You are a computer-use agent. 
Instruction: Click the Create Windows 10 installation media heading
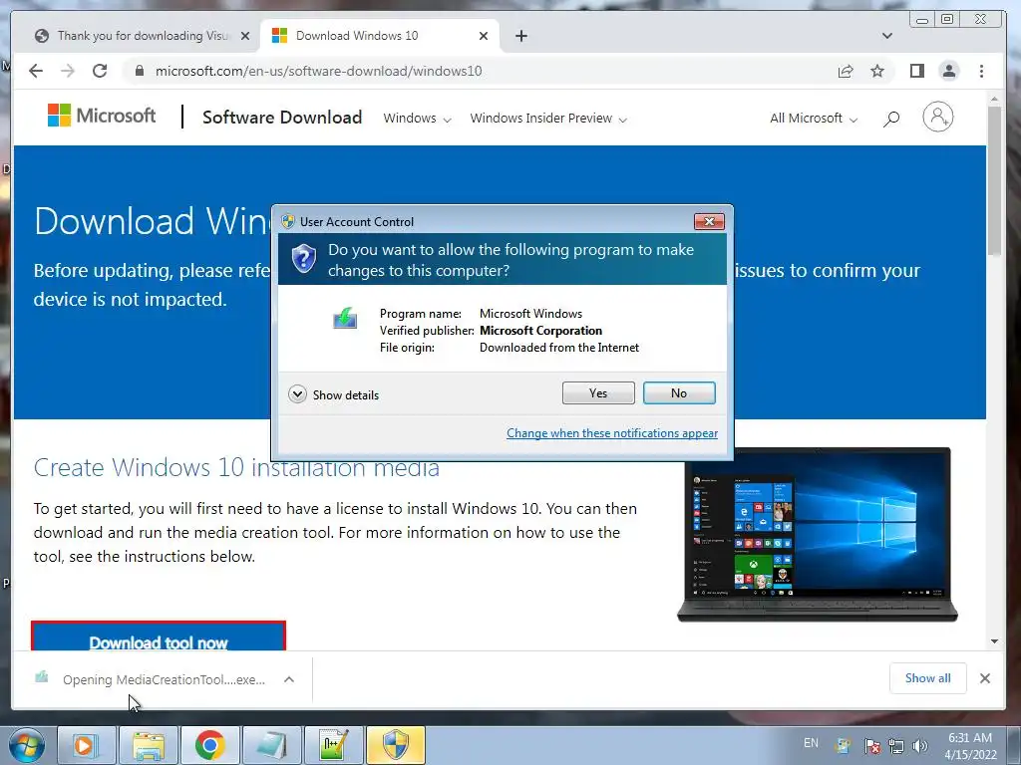click(x=236, y=468)
